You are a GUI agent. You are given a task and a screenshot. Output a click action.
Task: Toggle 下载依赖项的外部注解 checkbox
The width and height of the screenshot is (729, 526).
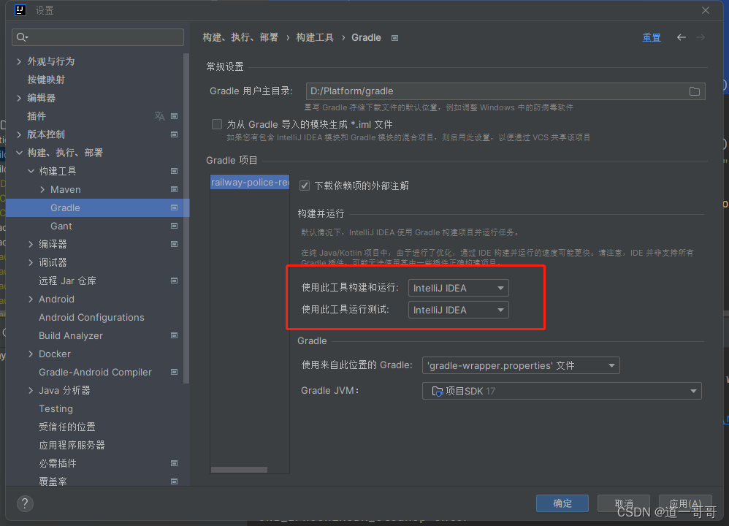point(305,186)
